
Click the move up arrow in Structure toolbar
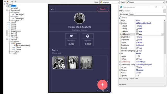coord(12,1)
